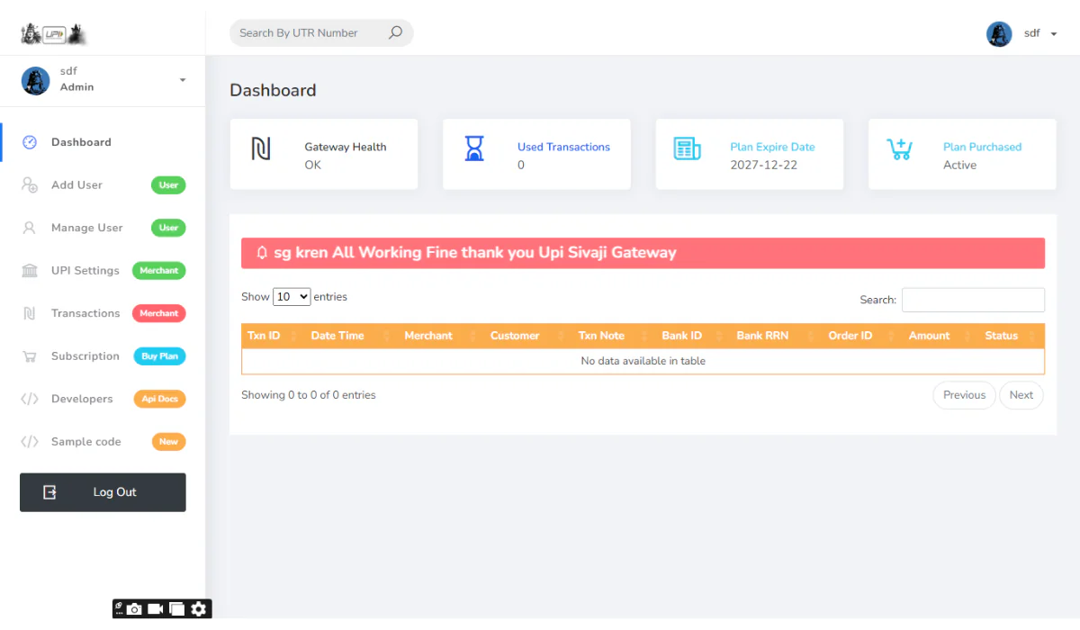Click the Subscription cart icon
This screenshot has width=1080, height=630.
tap(30, 356)
